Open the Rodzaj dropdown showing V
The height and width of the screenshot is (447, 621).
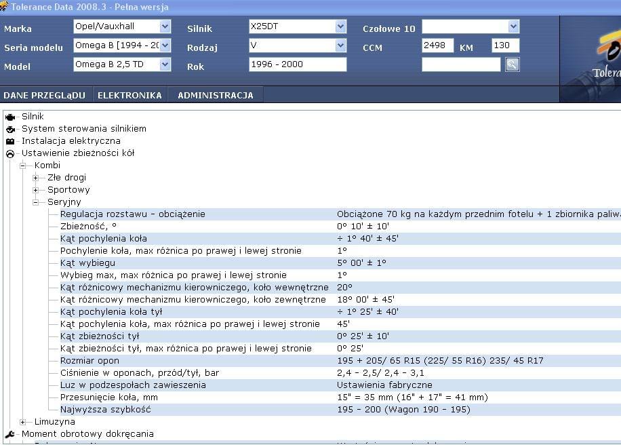(340, 45)
